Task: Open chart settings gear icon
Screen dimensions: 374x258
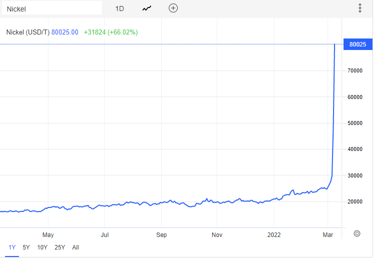Action: coord(357,233)
